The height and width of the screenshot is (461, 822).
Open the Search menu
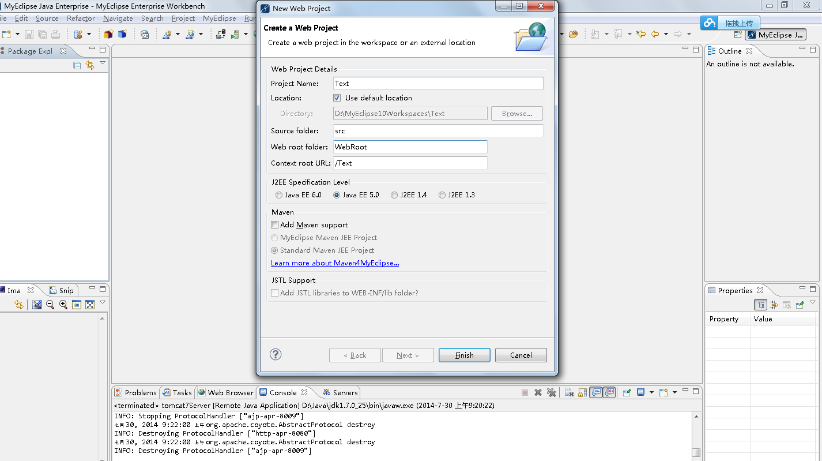pyautogui.click(x=152, y=18)
